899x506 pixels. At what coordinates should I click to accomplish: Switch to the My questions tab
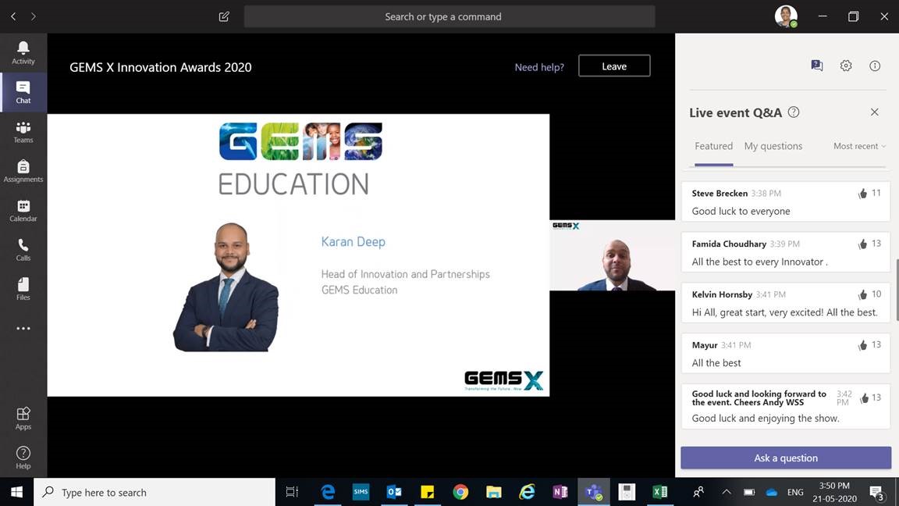point(773,146)
